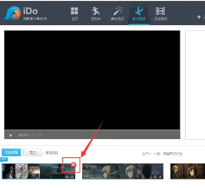Open the tab with the film strip icon
The height and width of the screenshot is (188, 205).
(161, 14)
